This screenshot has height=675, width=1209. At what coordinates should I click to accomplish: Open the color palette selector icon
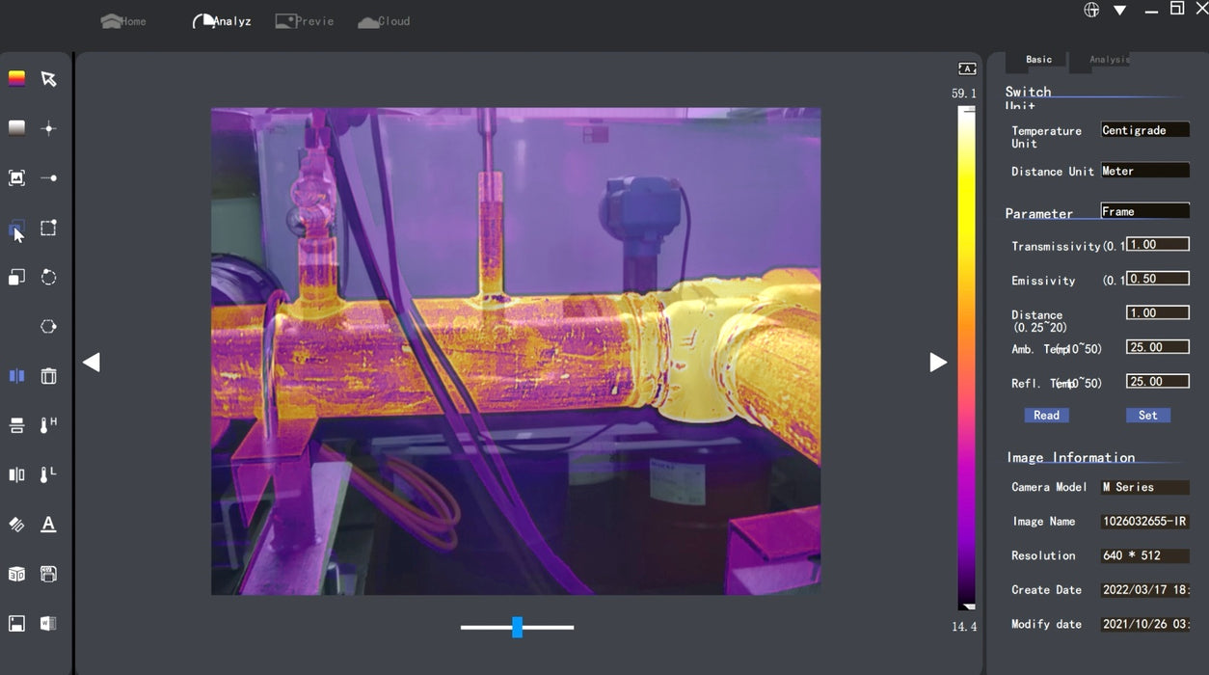(x=16, y=79)
